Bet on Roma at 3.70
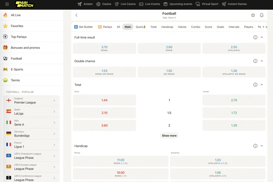273x182 pixels. [104, 48]
